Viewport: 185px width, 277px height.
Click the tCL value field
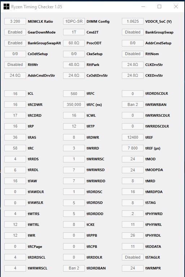coord(15,94)
